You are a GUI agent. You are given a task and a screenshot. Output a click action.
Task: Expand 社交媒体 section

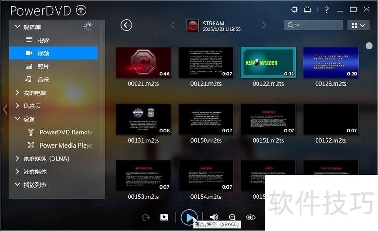coord(17,172)
